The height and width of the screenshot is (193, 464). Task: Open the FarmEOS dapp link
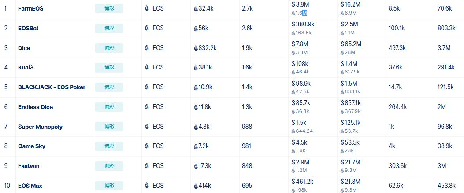pyautogui.click(x=30, y=8)
